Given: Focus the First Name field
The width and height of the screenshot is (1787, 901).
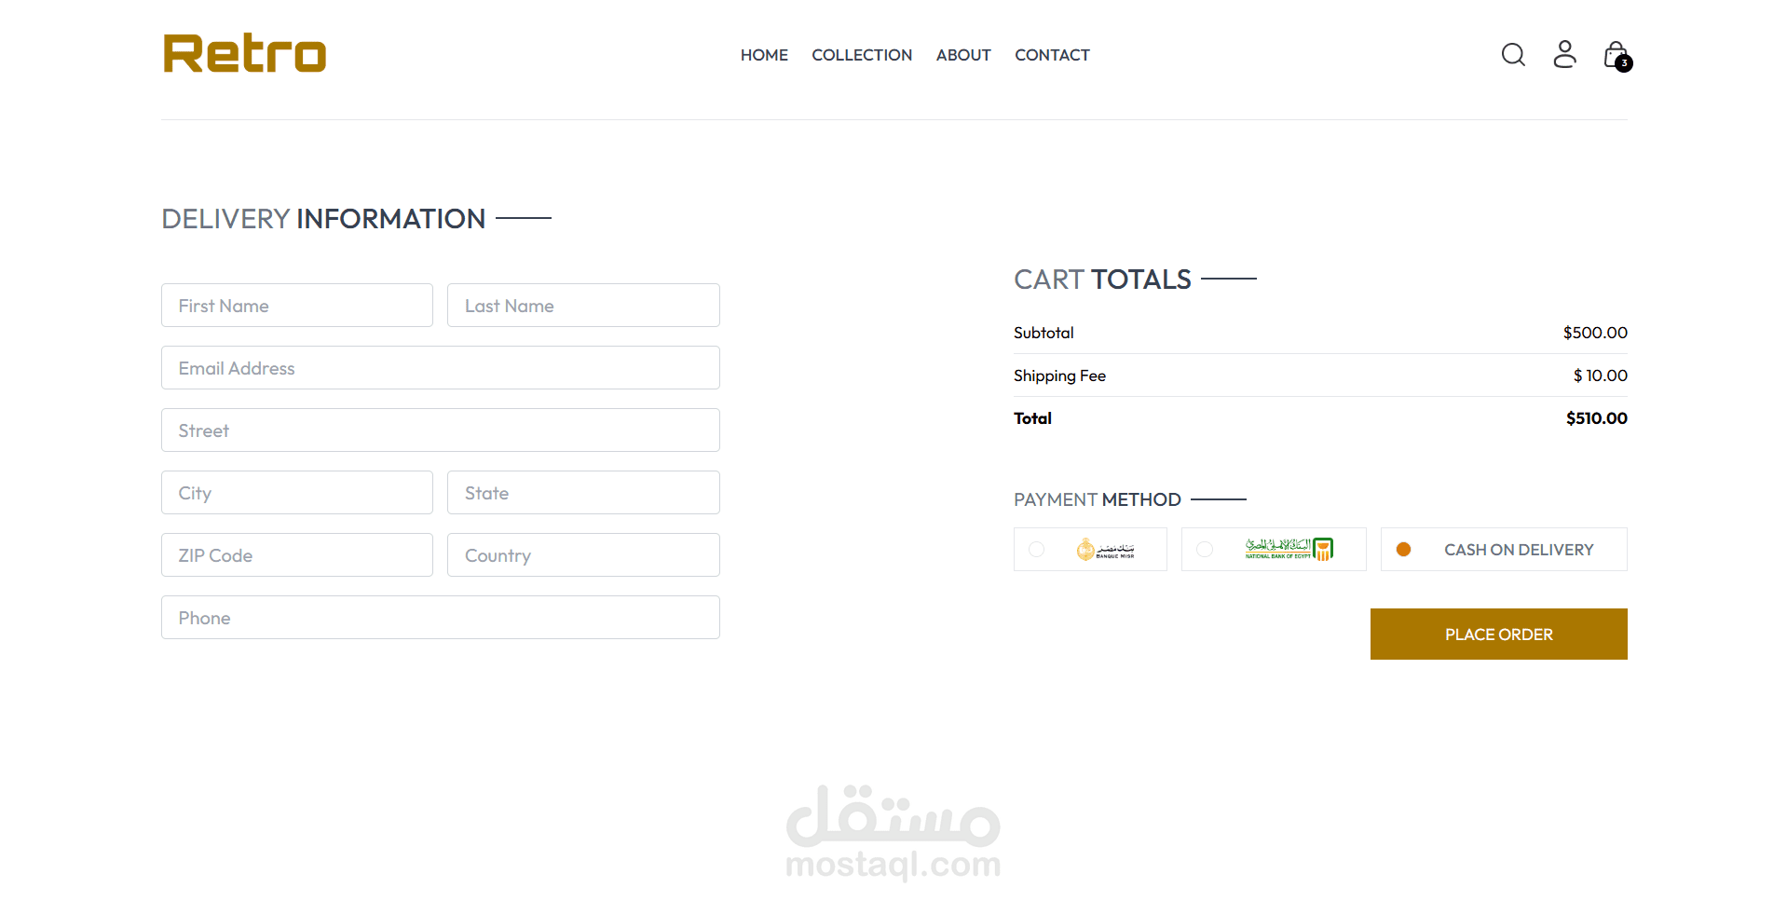Looking at the screenshot, I should click(297, 306).
